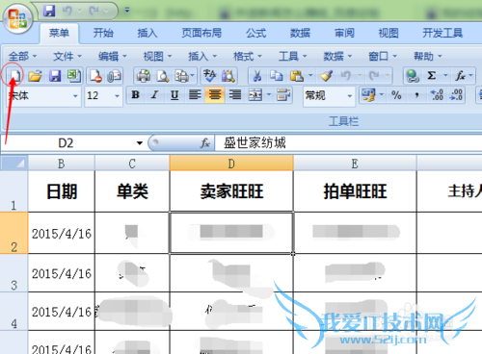Expand the AutoSum dropdown arrow
This screenshot has width=482, height=354.
click(x=445, y=76)
